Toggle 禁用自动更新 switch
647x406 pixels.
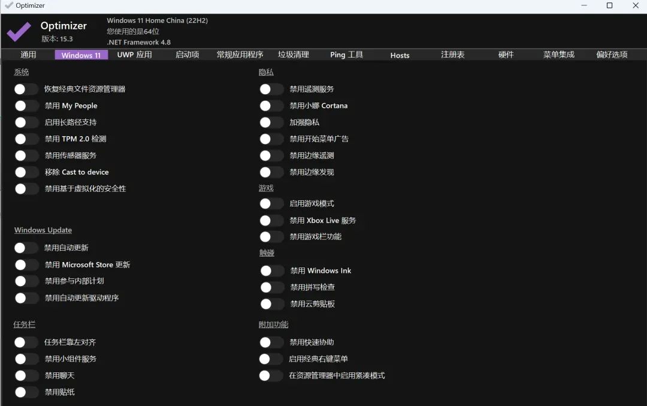click(26, 248)
